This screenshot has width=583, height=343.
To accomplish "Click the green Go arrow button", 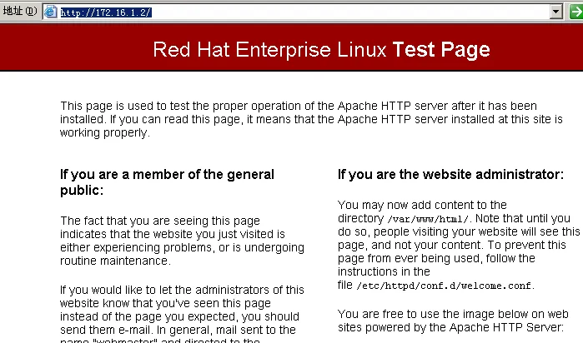I will click(576, 12).
